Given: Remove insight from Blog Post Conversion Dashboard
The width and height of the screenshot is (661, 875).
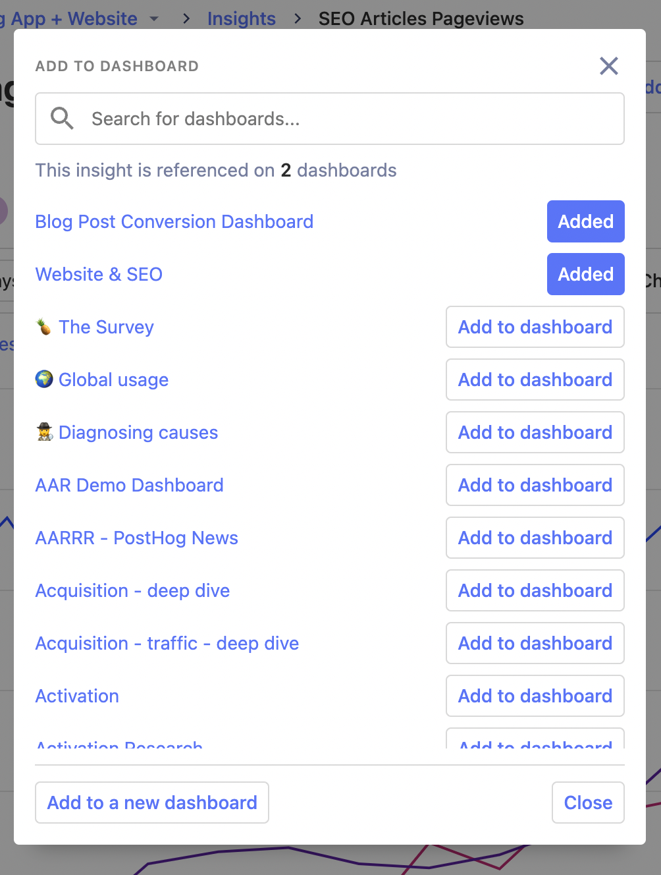Looking at the screenshot, I should click(x=585, y=221).
